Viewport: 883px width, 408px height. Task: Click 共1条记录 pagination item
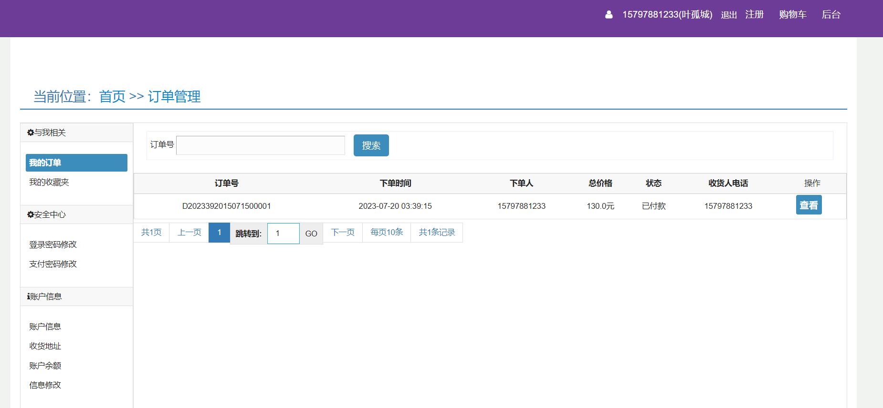pos(437,233)
